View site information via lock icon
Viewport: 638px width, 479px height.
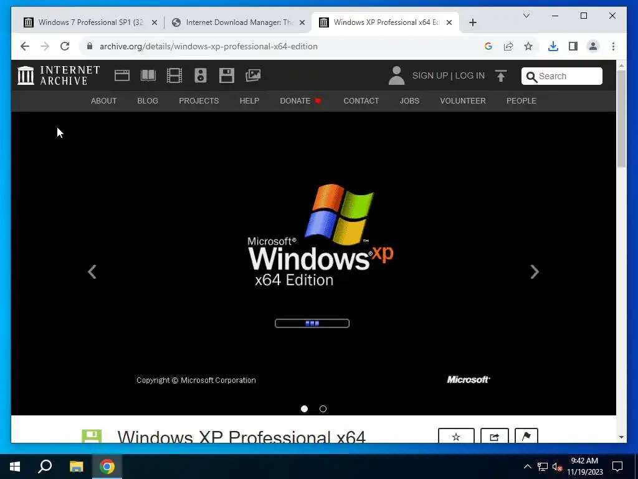tap(90, 46)
